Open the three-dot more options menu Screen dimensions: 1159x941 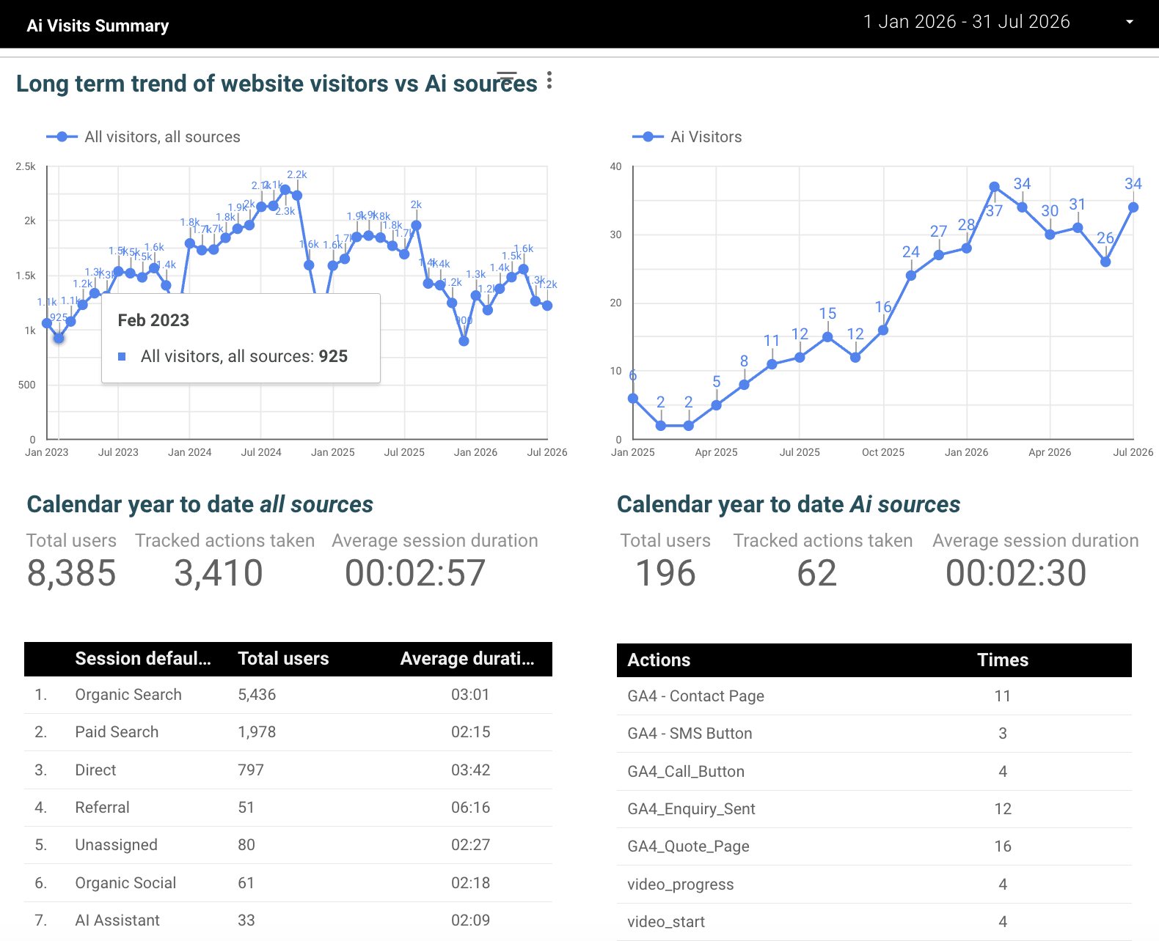(x=549, y=81)
